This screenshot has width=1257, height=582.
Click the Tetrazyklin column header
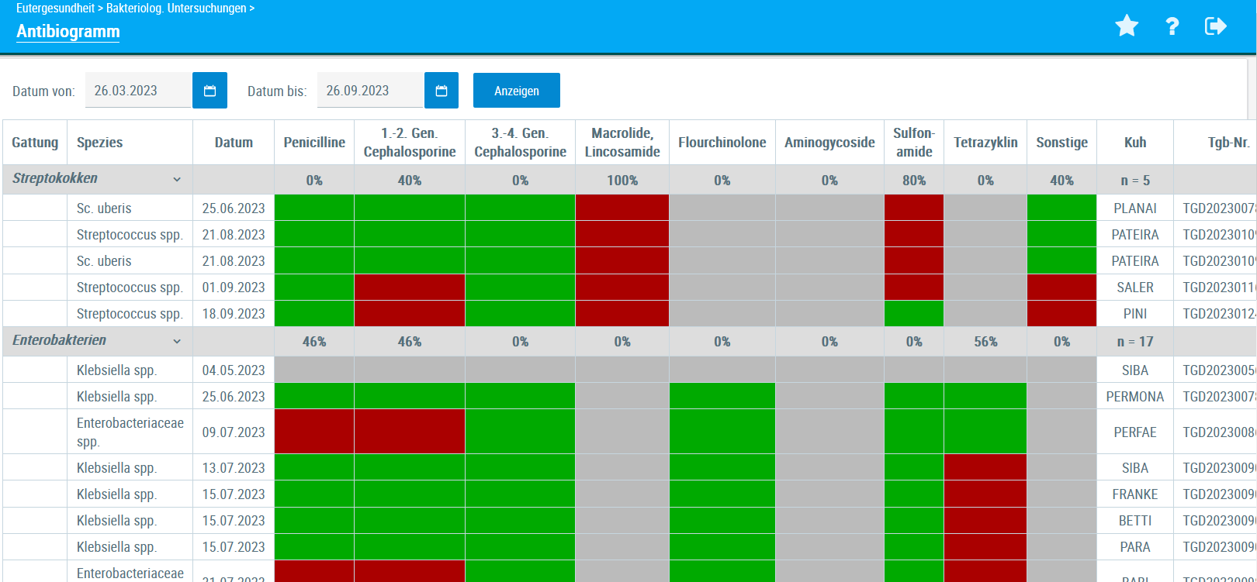coord(985,143)
